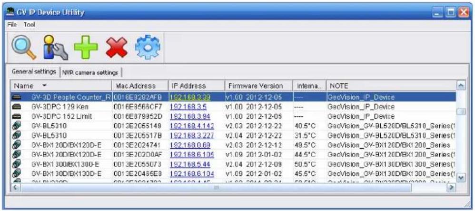The height and width of the screenshot is (211, 475).
Task: Click the Interna... column header
Action: click(309, 86)
